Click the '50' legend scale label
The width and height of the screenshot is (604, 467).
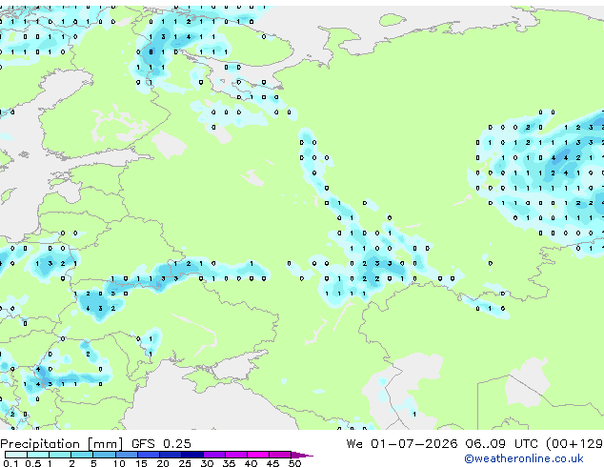click(x=295, y=463)
